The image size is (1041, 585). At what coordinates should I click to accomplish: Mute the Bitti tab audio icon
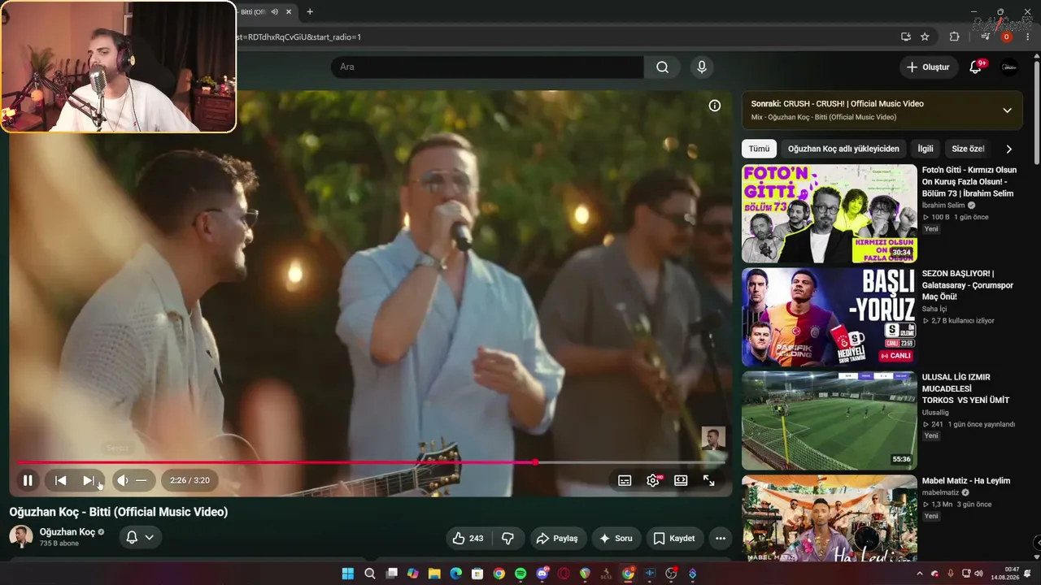[275, 12]
